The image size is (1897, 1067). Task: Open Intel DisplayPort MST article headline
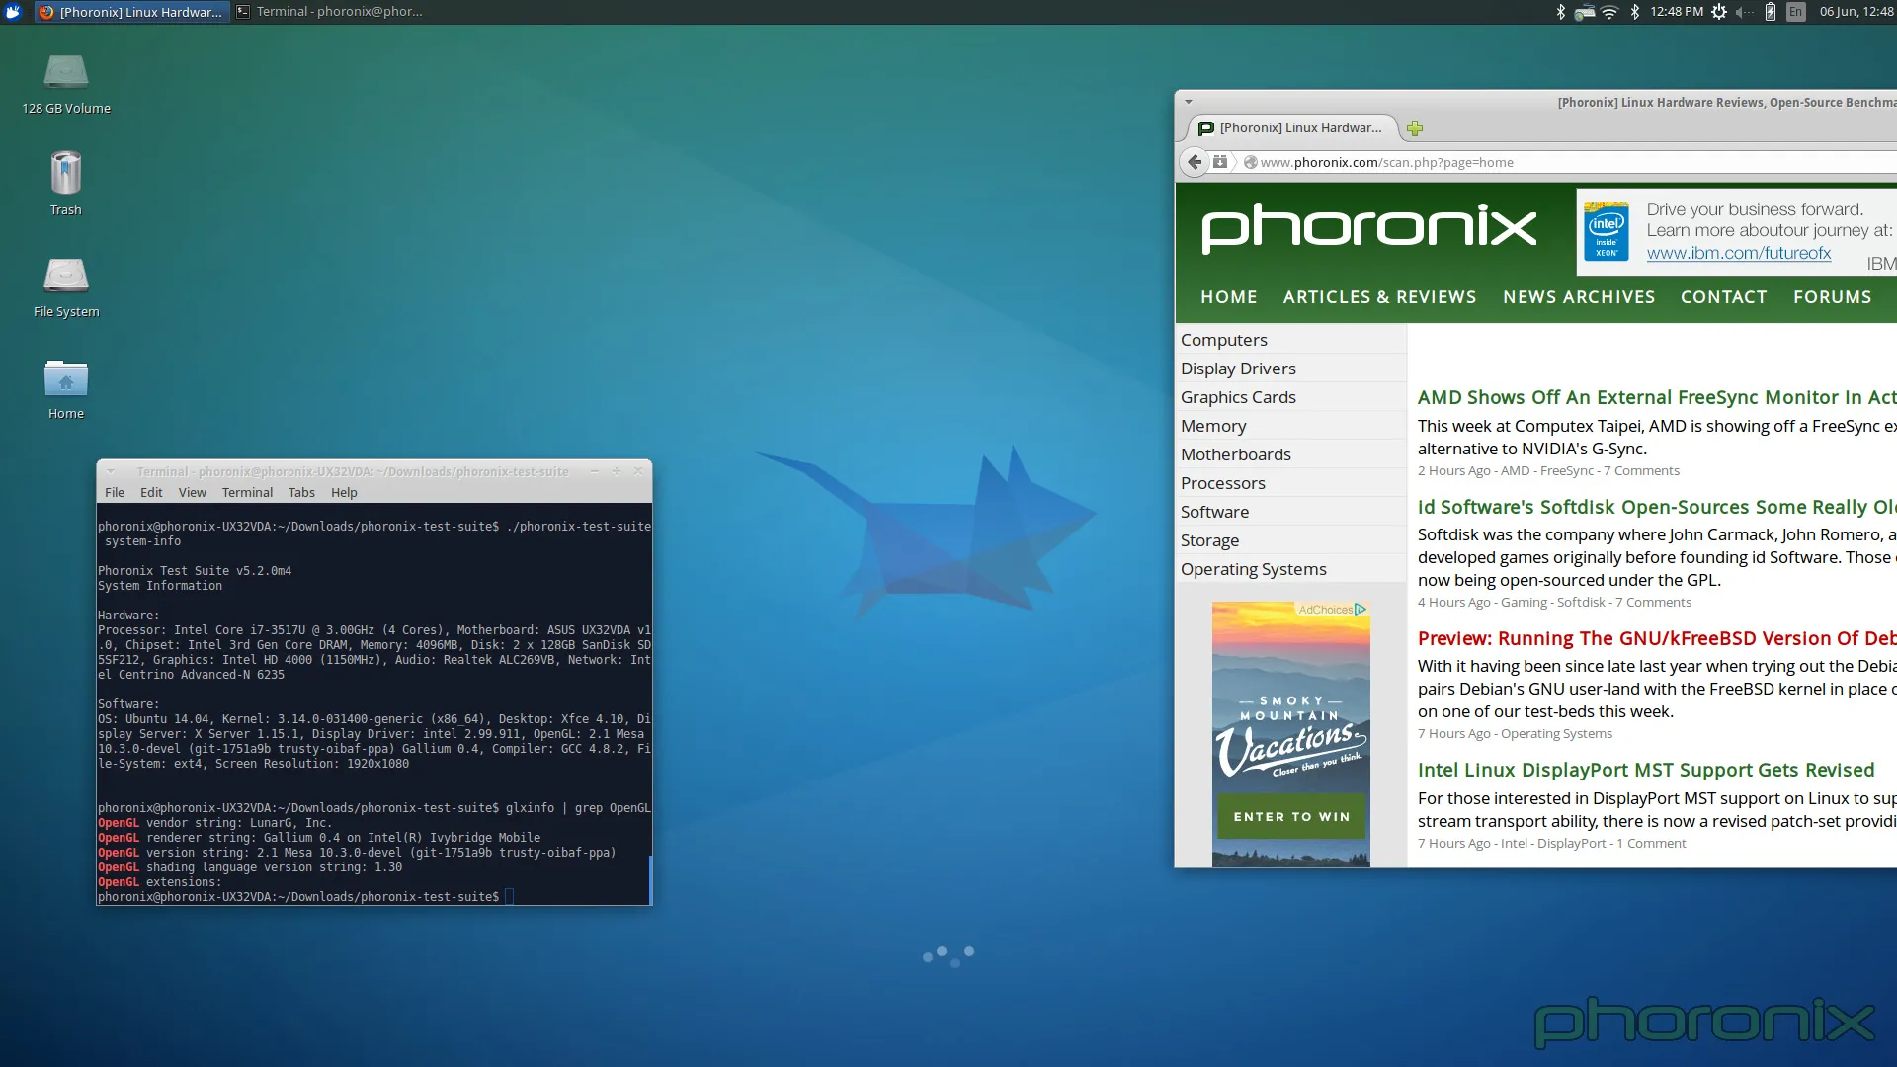(1646, 770)
